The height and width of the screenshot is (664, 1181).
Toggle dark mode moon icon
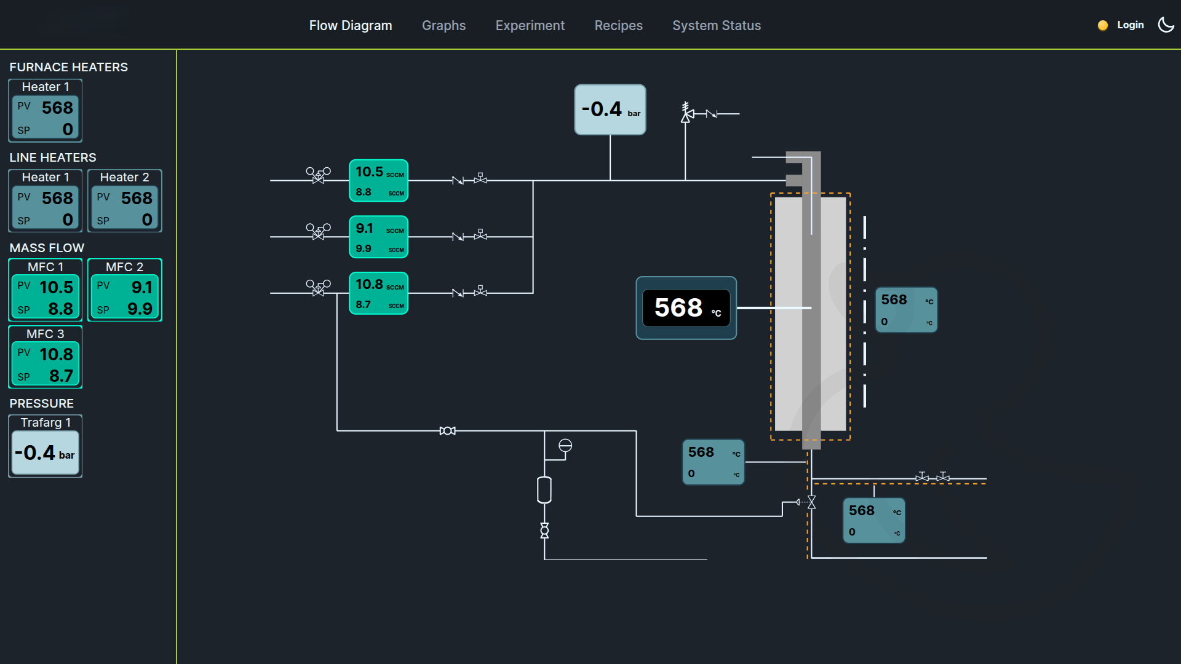(1166, 25)
